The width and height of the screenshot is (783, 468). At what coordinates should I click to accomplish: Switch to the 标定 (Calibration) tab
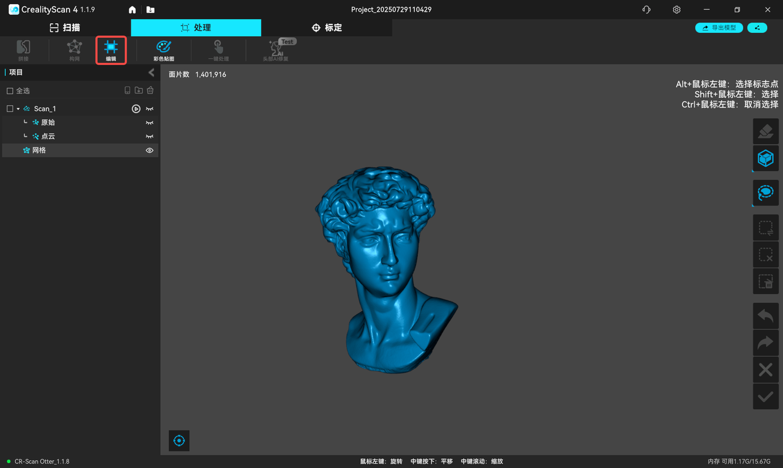[x=327, y=28]
